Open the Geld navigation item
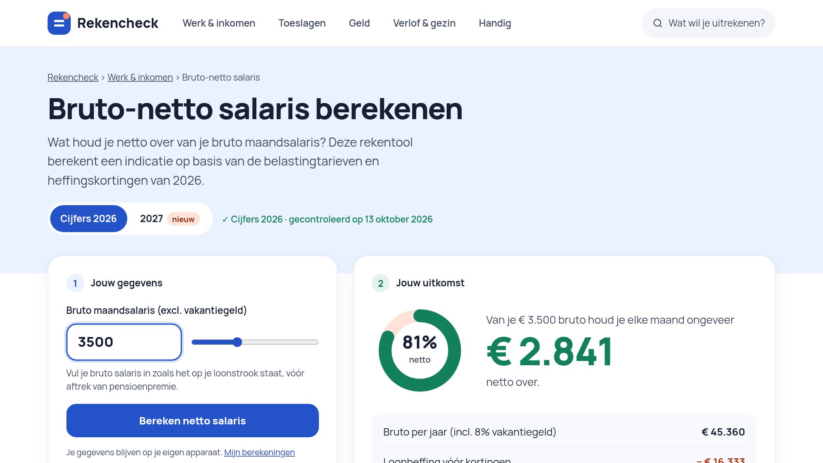Screen dimensions: 823x463 click(x=359, y=23)
